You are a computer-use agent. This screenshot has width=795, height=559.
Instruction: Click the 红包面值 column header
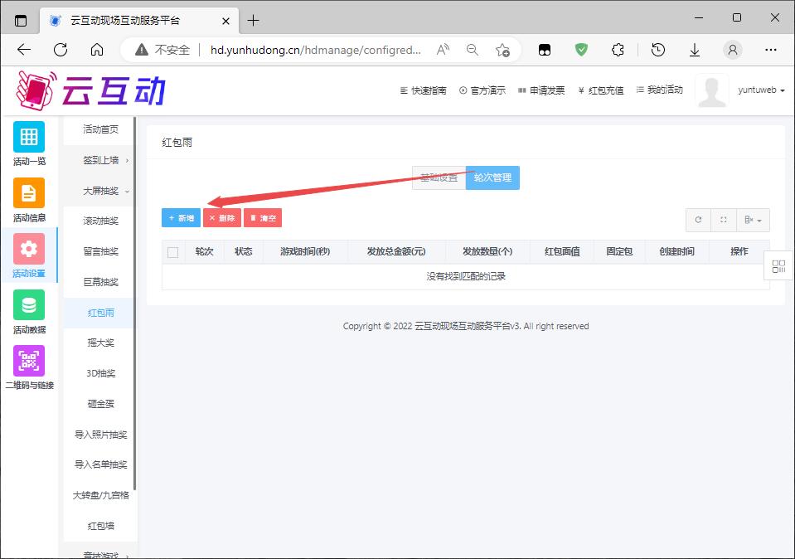coord(562,251)
